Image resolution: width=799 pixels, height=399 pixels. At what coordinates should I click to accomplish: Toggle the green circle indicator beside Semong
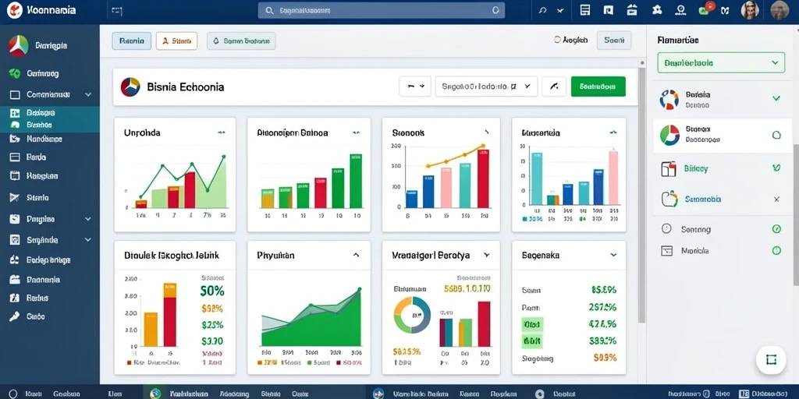[776, 229]
